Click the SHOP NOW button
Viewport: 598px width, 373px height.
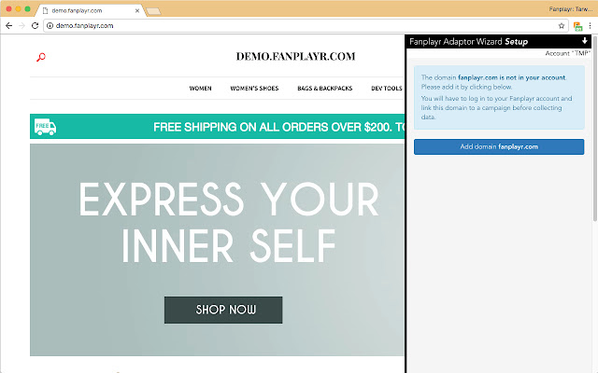pyautogui.click(x=223, y=310)
